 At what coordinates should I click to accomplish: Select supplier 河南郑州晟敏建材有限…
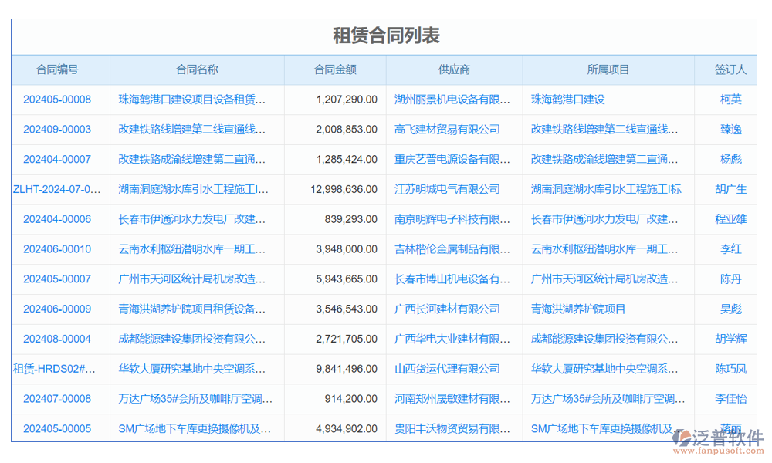(x=452, y=399)
